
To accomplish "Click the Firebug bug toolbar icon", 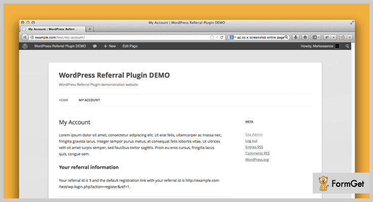I will (x=327, y=37).
